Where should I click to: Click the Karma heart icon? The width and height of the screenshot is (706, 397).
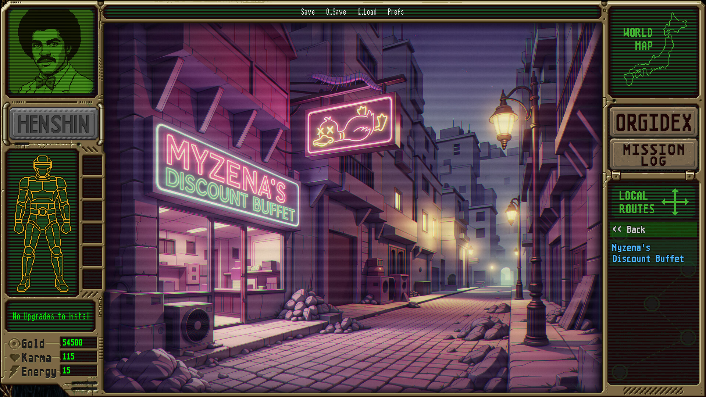pos(15,357)
